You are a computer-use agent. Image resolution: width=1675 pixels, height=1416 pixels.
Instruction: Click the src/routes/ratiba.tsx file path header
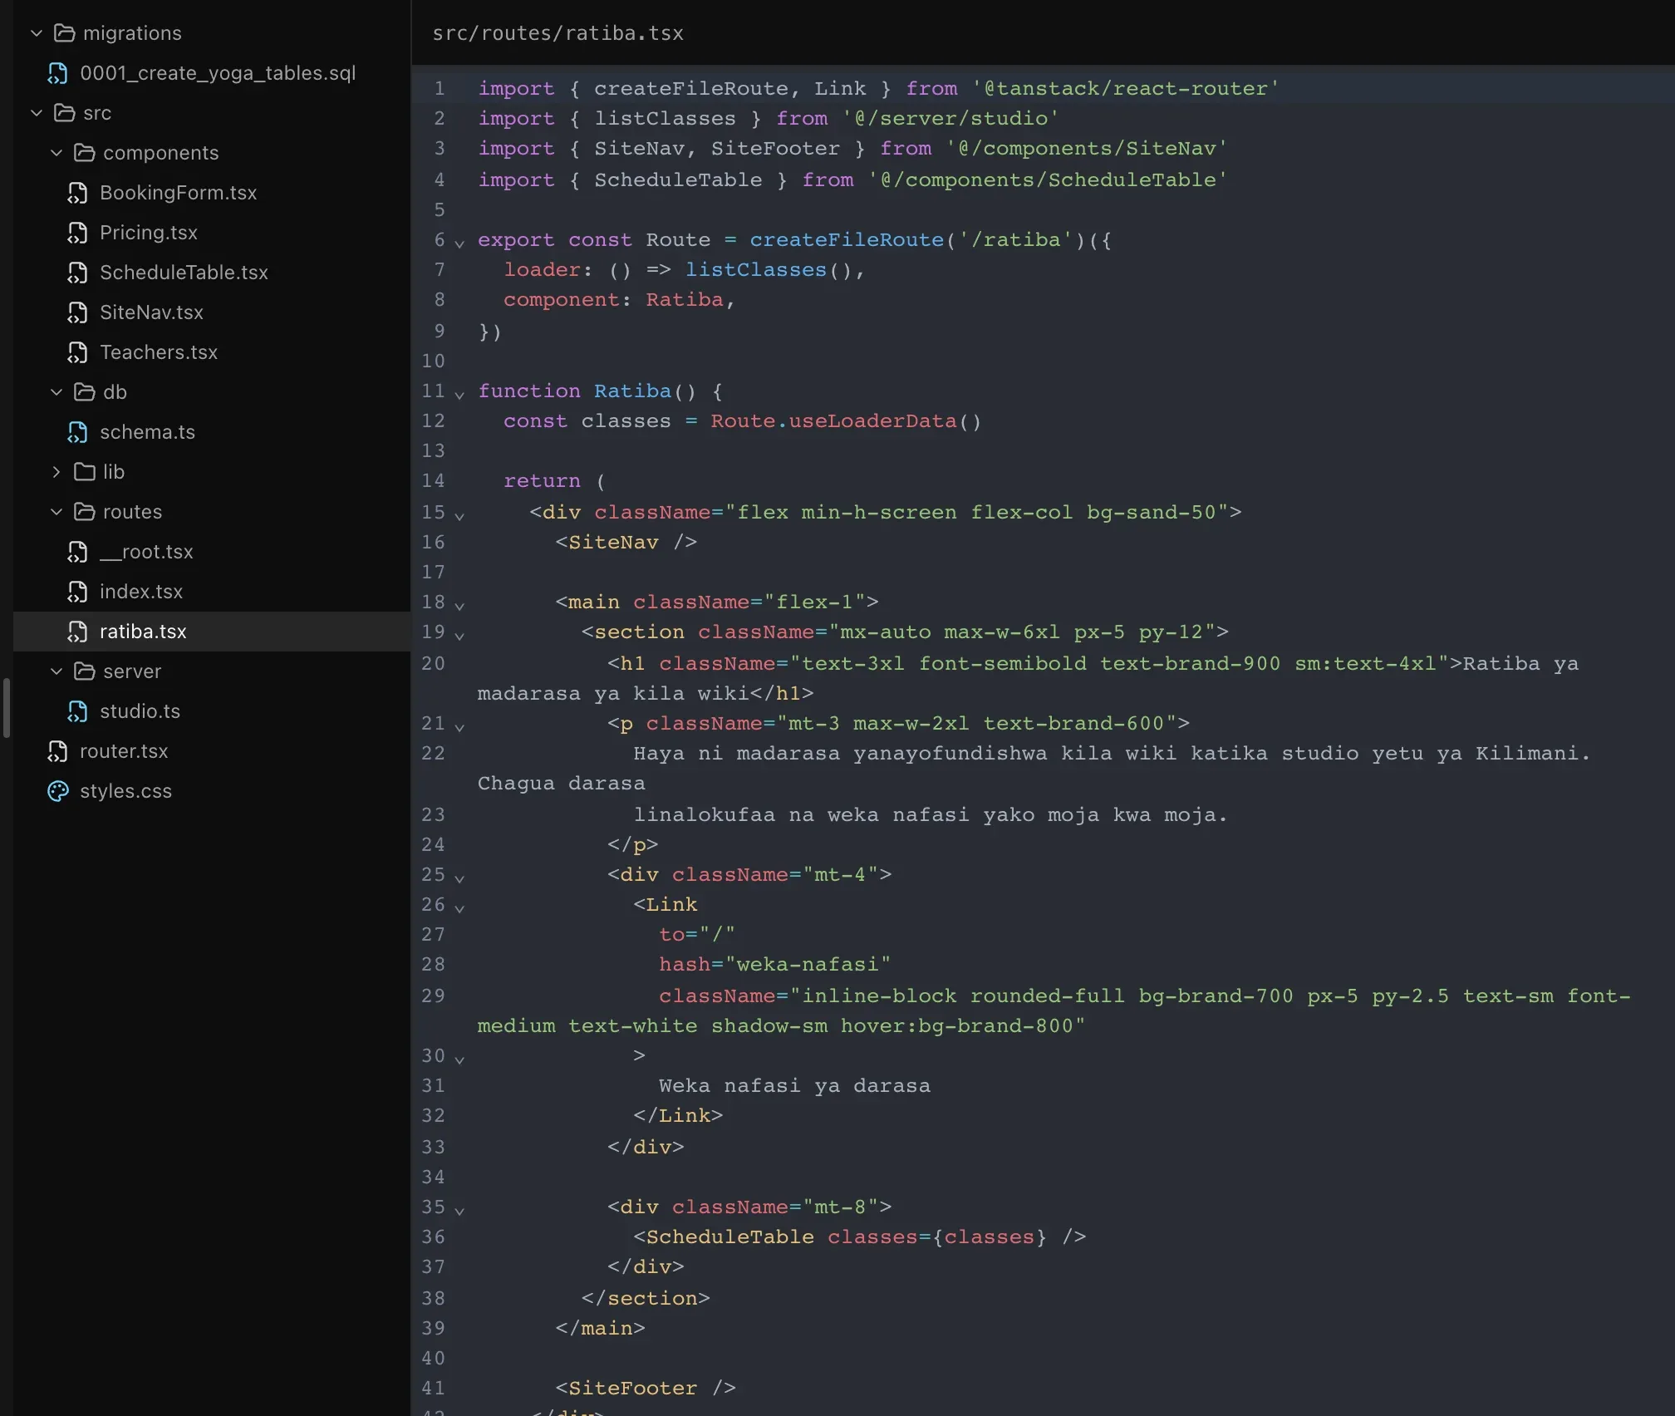558,33
